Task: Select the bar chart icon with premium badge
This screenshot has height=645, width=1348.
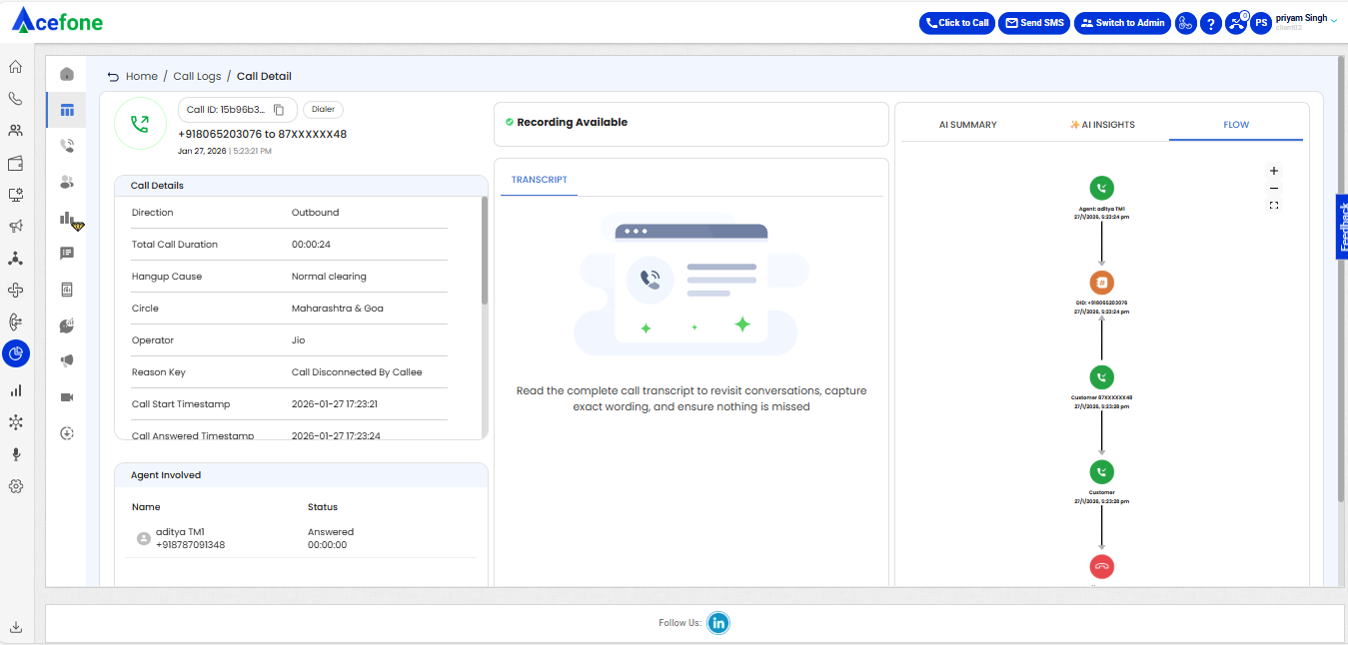Action: (70, 219)
